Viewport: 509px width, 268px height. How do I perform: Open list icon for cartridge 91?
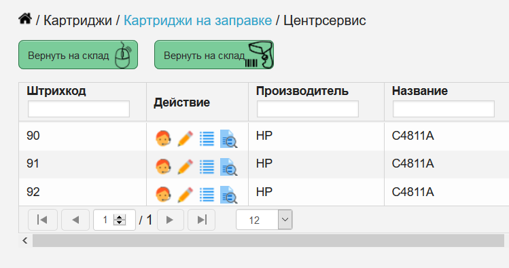pyautogui.click(x=207, y=167)
